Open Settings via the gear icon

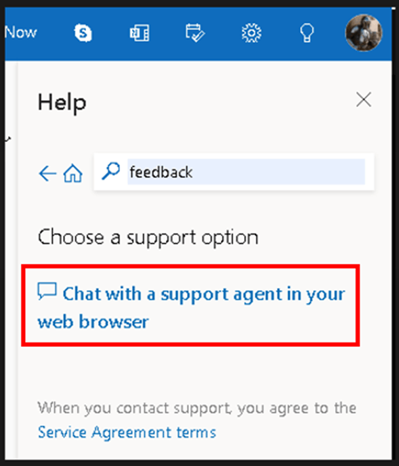(251, 32)
